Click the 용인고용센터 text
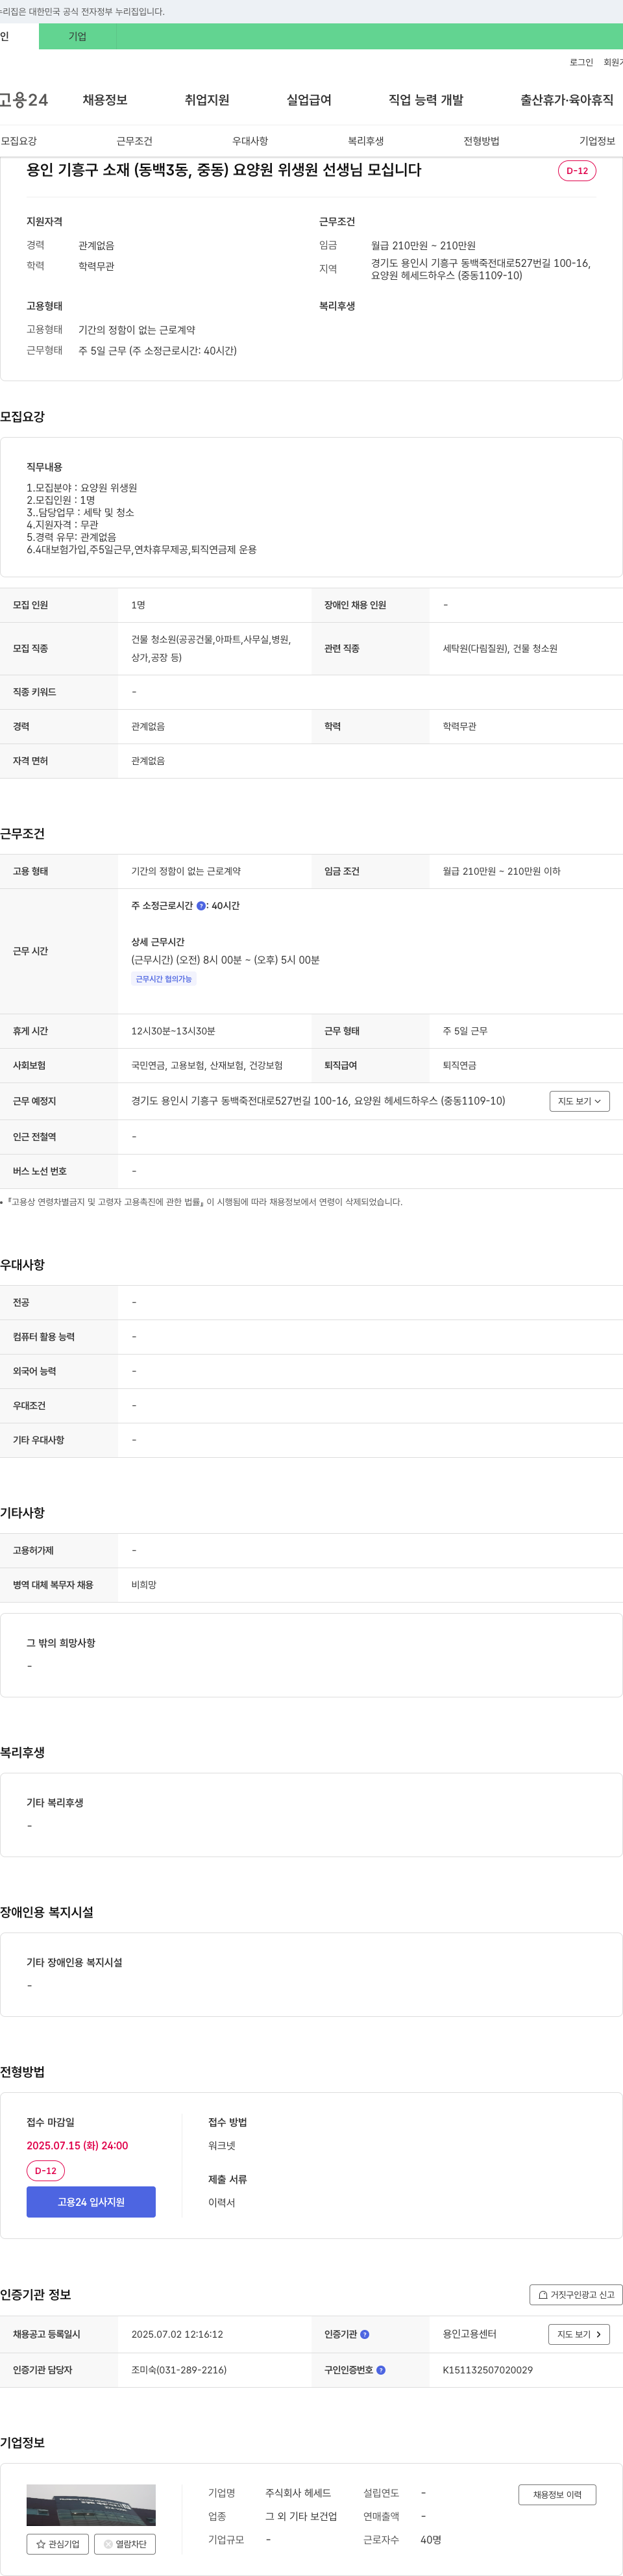The image size is (623, 2576). (470, 2334)
